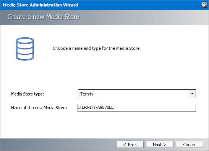Click the right angle bracket on Next
209x151 pixels.
click(165, 145)
